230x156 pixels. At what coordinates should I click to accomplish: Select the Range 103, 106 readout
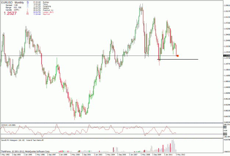click(13, 7)
